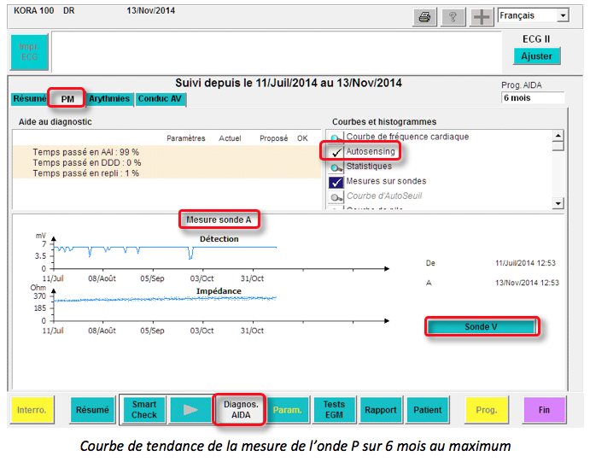This screenshot has height=468, width=590.
Task: Click the Statistiques magnifier icon
Action: pos(336,167)
